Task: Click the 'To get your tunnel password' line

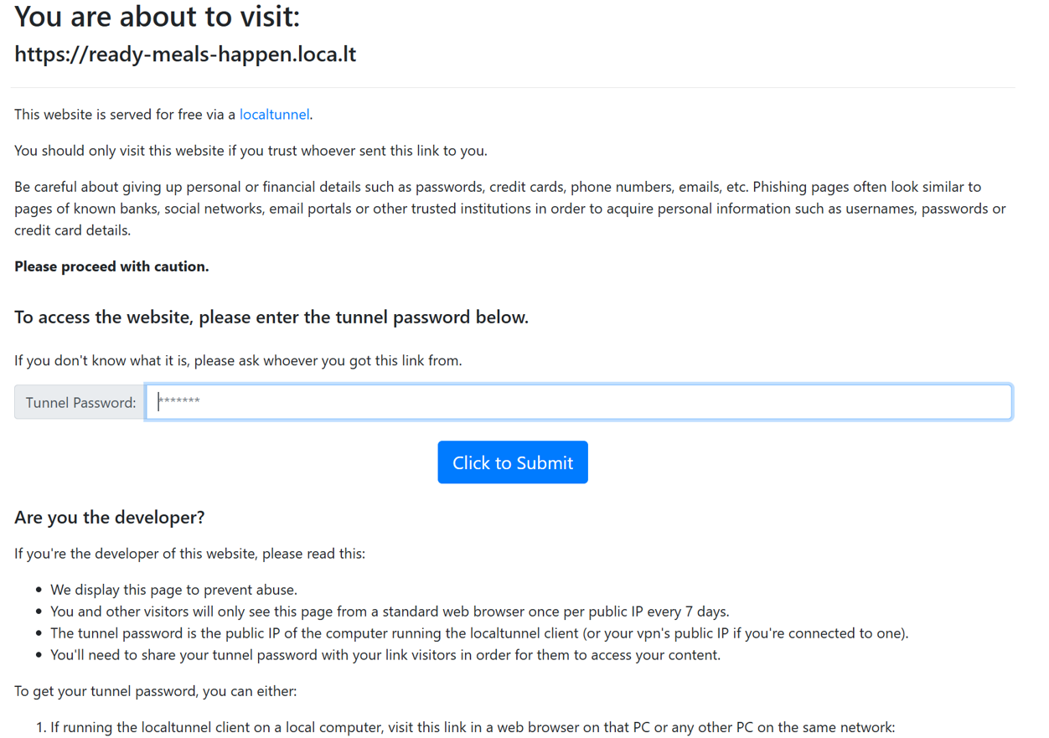Action: tap(155, 691)
